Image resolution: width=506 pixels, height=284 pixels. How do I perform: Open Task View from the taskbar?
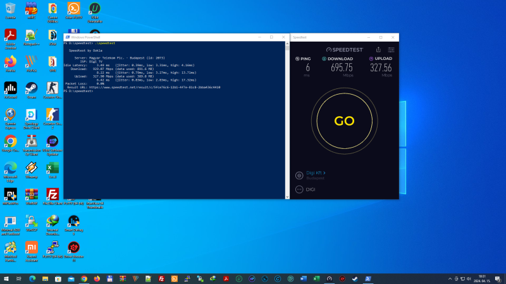click(x=19, y=279)
